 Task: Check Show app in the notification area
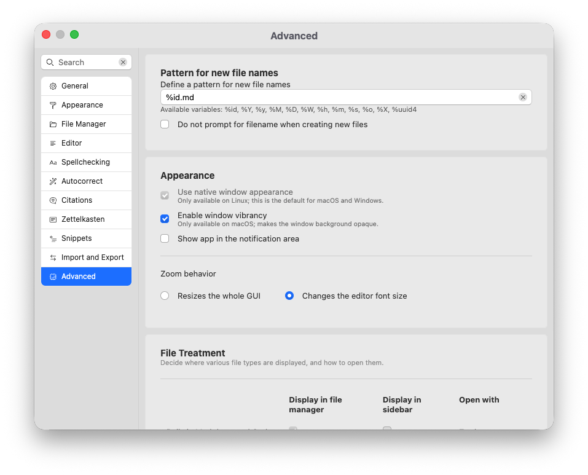(x=165, y=238)
